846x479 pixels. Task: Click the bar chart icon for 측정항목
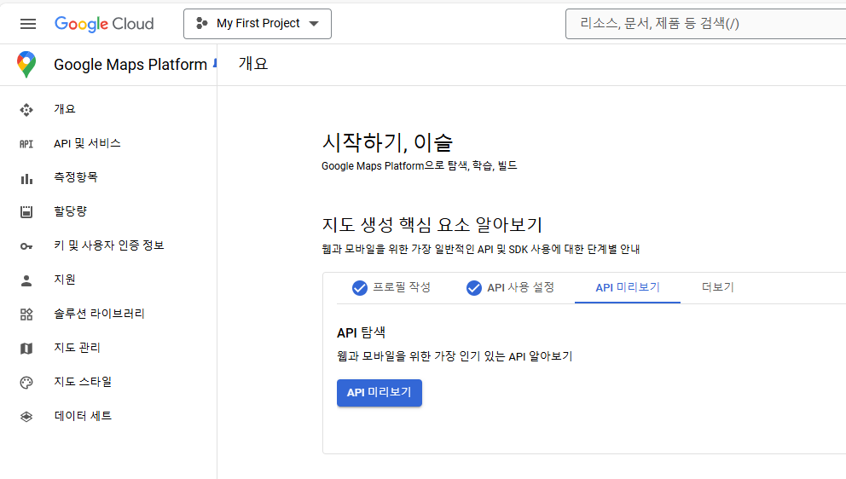26,178
